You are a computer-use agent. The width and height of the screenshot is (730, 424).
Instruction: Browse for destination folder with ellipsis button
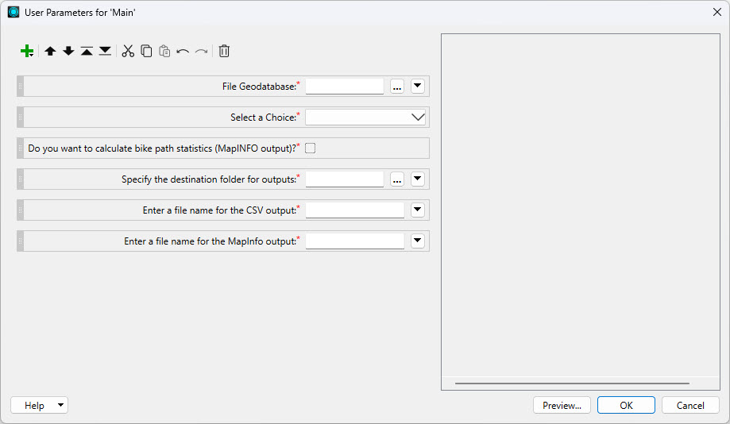coord(397,179)
